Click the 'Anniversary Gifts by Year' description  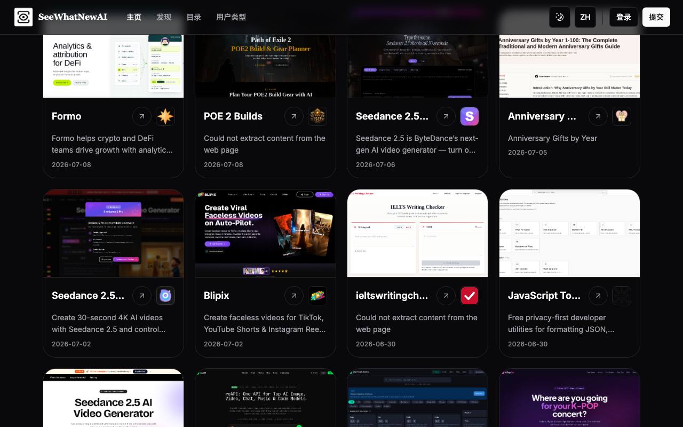(552, 138)
